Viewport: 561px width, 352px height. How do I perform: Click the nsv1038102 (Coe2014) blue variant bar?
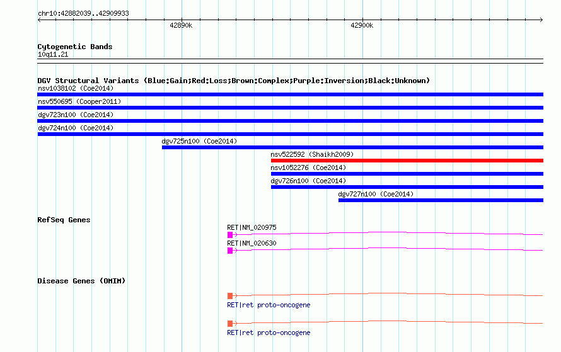click(x=290, y=94)
